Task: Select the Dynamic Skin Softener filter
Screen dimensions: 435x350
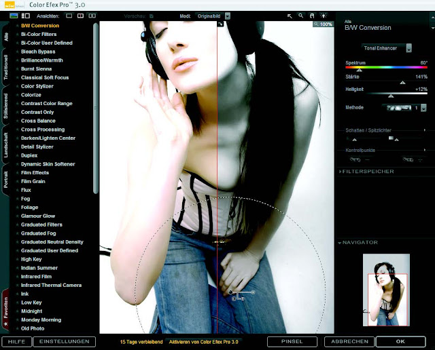Action: 48,164
